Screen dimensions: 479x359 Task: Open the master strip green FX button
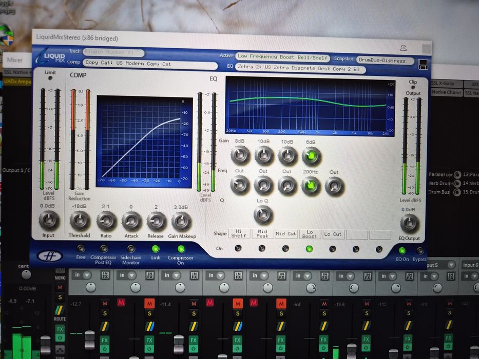[x=60, y=329]
